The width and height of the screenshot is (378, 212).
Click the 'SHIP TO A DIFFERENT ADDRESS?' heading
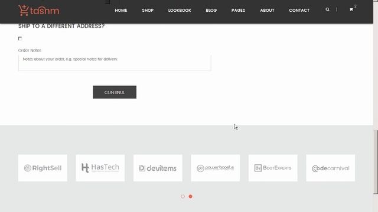61,26
